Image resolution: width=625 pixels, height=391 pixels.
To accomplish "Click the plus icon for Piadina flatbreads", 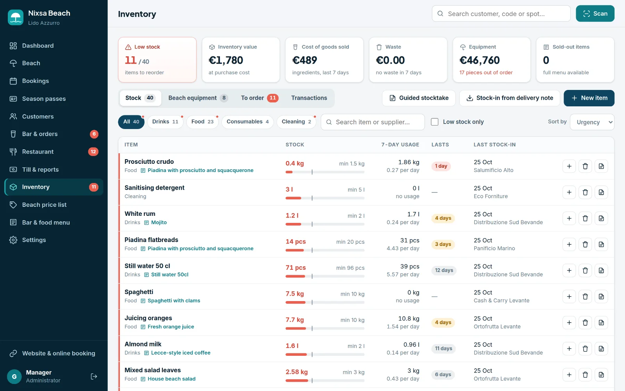I will [569, 244].
